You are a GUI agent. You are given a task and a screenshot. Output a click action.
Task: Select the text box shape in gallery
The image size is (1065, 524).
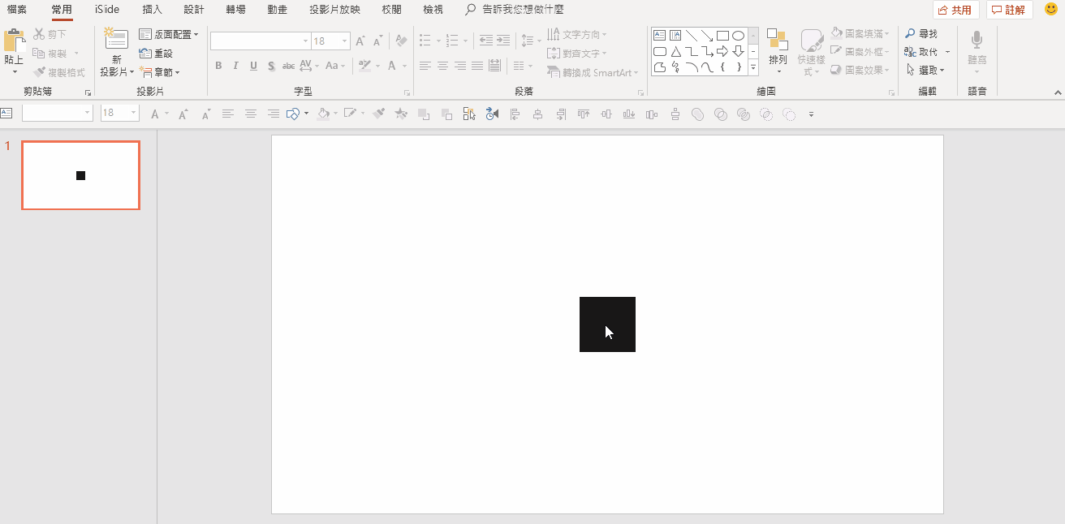pos(659,35)
